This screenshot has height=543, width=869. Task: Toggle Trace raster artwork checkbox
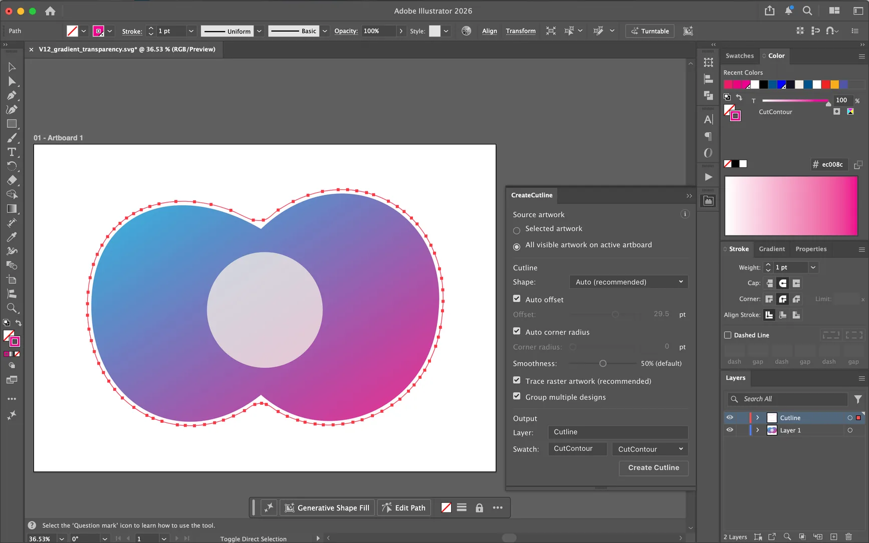coord(517,380)
